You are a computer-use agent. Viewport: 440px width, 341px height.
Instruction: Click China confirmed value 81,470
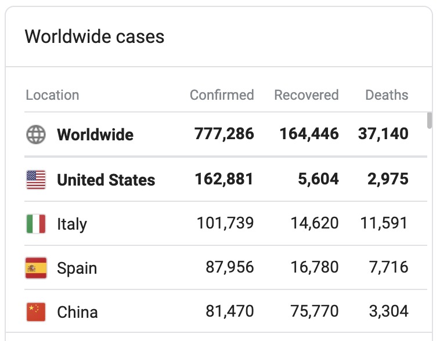click(x=229, y=311)
